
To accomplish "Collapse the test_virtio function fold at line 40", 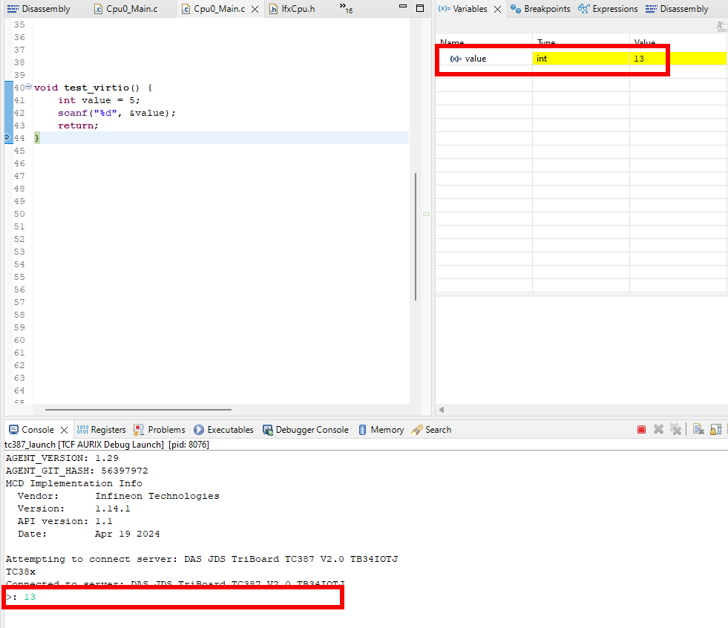I will [x=28, y=87].
